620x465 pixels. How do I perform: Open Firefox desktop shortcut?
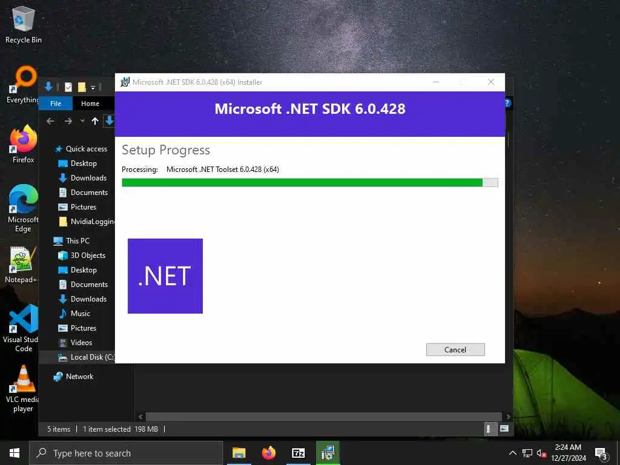[x=23, y=144]
